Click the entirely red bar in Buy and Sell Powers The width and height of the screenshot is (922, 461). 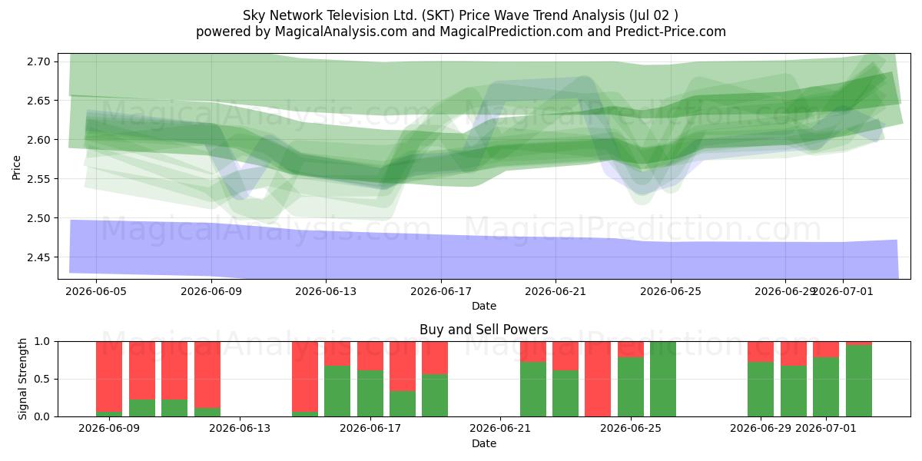(598, 379)
